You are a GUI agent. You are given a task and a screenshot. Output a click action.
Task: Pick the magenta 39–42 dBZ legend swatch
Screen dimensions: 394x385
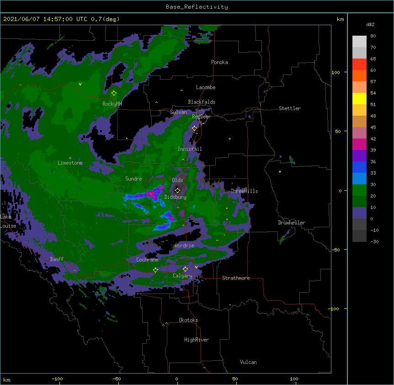point(359,144)
